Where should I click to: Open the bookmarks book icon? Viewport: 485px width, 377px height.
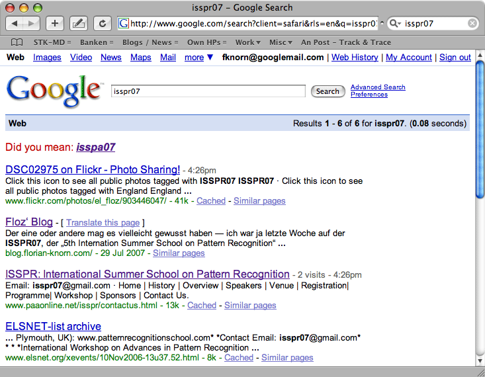[17, 42]
